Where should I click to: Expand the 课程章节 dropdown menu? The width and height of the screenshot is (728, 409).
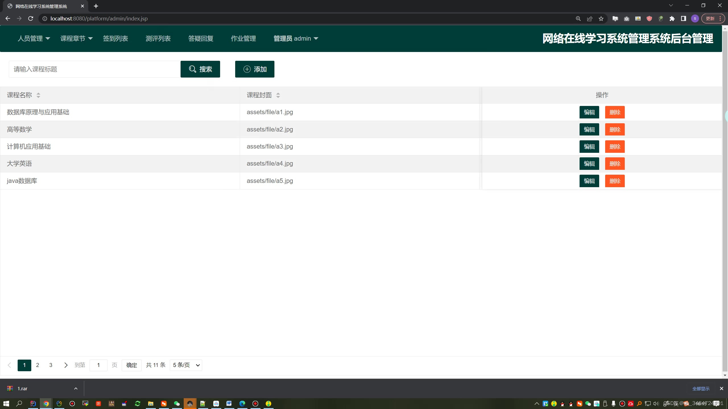click(x=76, y=38)
